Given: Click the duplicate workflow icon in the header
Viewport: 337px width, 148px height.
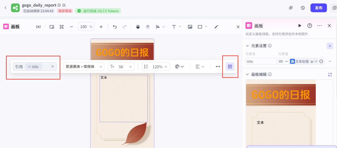Looking at the screenshot, I should tap(291, 8).
